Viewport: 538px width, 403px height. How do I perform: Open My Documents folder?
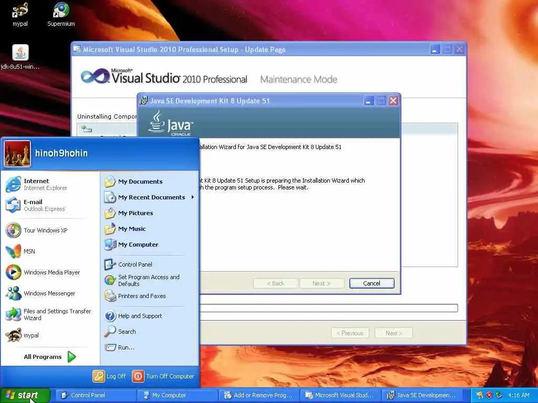click(x=149, y=182)
